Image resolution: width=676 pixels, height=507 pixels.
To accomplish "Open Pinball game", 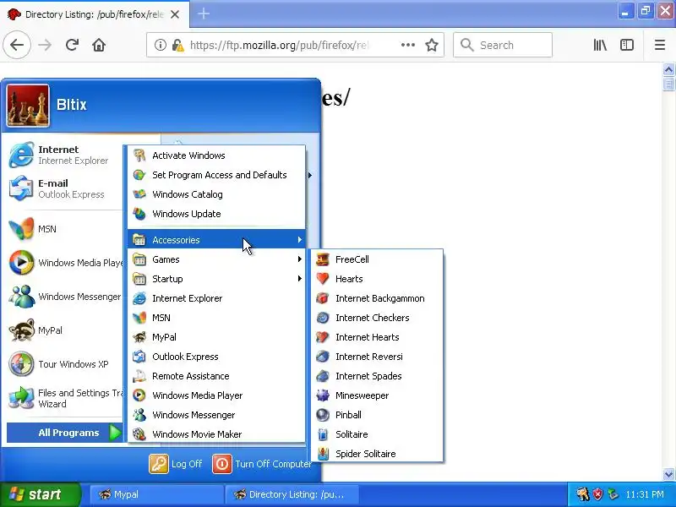I will click(377, 414).
